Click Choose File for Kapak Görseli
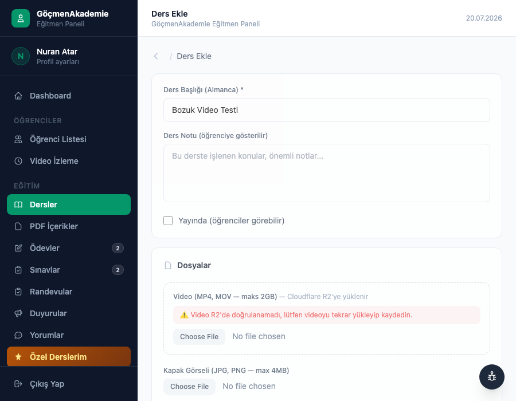The image size is (516, 401). pyautogui.click(x=190, y=387)
